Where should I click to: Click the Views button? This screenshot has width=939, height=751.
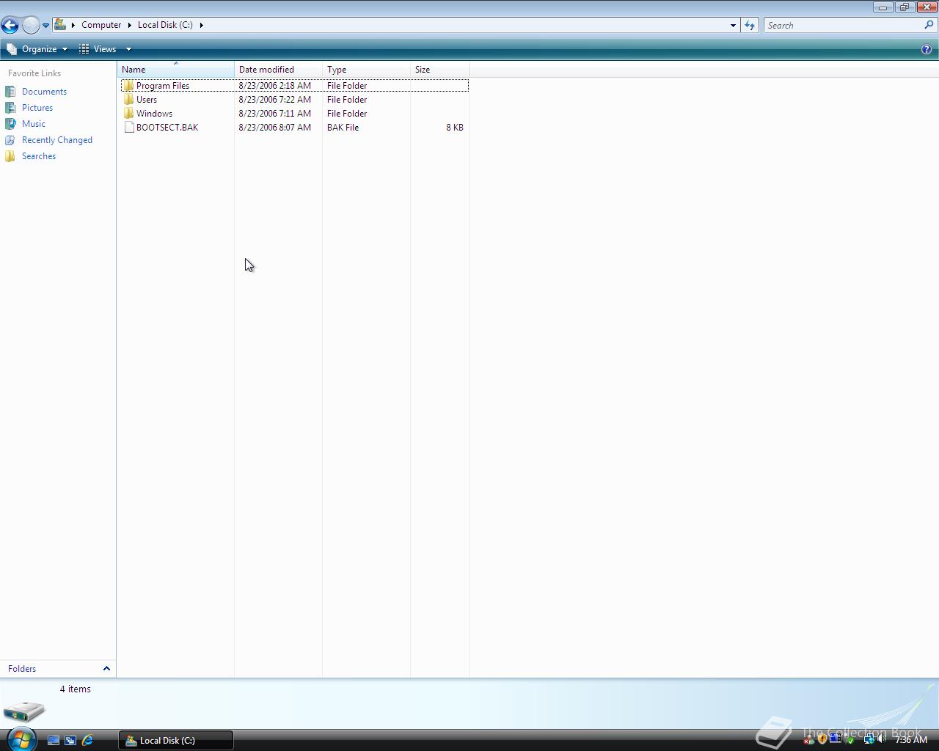98,49
